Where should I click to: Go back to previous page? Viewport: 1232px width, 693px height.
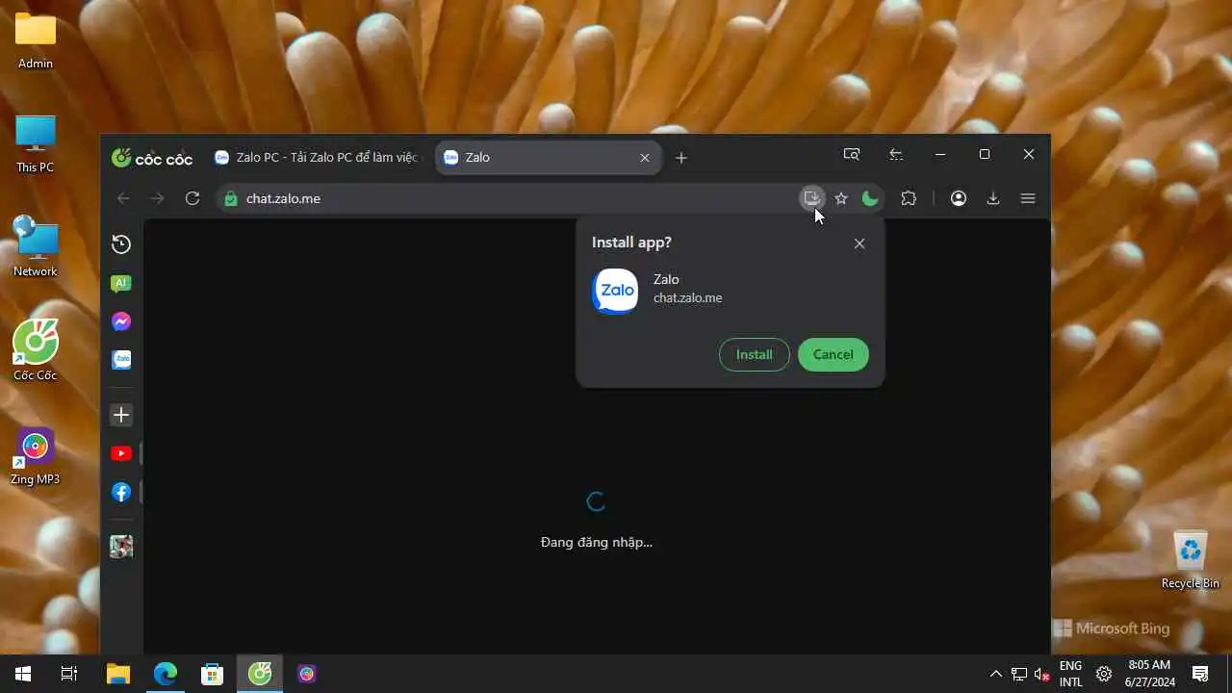(x=123, y=198)
